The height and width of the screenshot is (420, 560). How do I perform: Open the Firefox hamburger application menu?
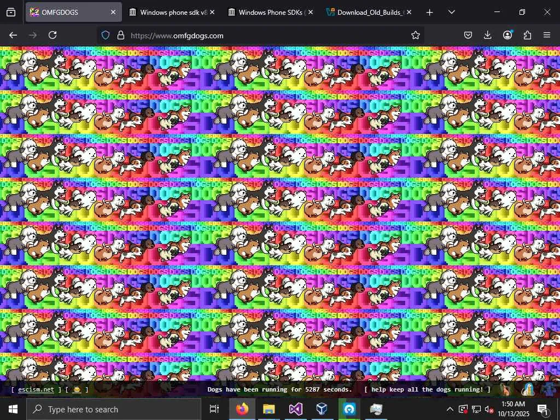tap(547, 35)
